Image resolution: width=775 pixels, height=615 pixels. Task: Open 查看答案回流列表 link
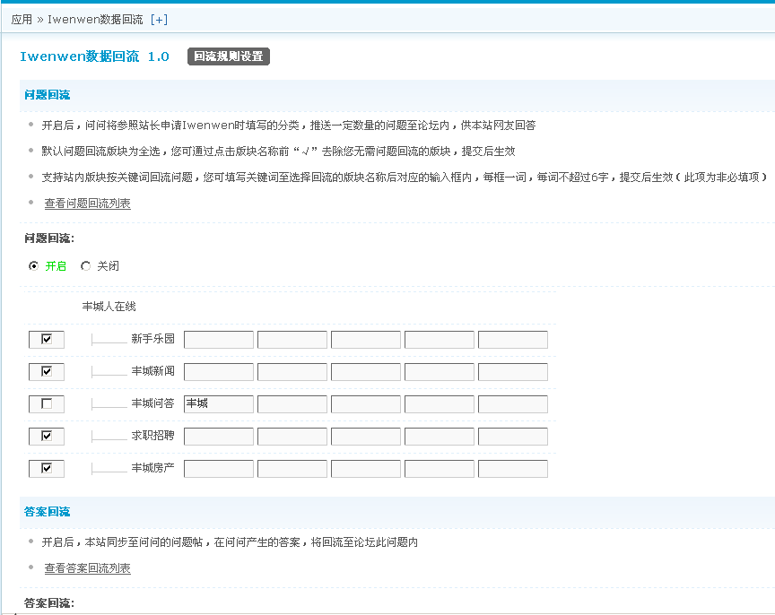pos(88,568)
